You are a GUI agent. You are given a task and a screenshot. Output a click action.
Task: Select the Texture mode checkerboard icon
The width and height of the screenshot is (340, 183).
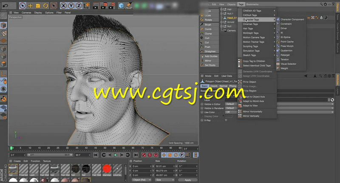point(3,33)
